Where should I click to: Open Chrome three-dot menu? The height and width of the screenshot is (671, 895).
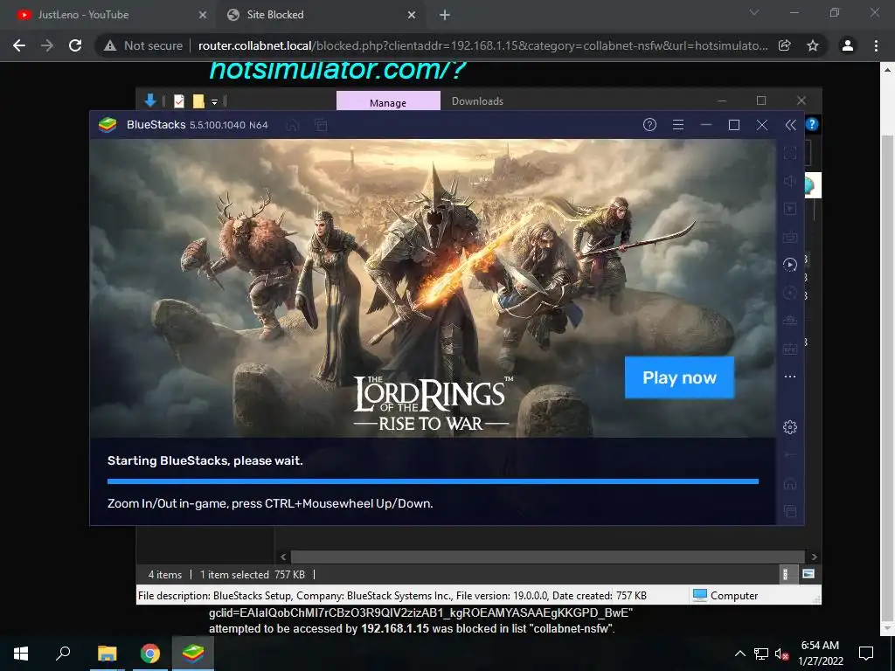pos(876,45)
